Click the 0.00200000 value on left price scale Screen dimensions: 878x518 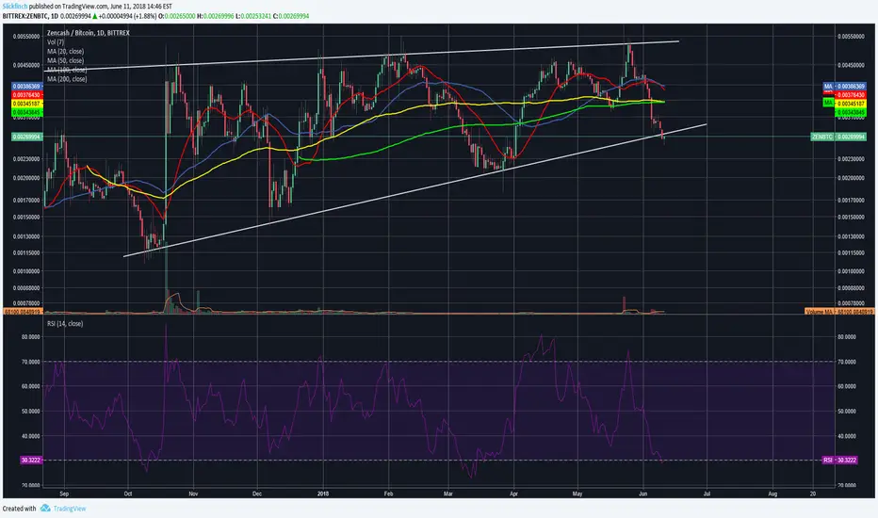point(26,178)
